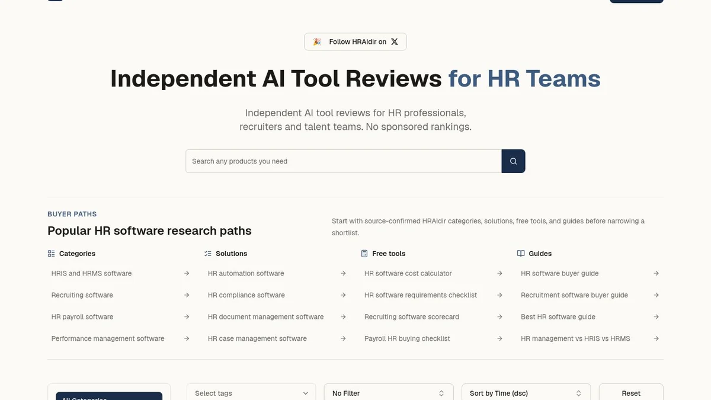Click the BUYER PATHS label
The image size is (711, 400).
(72, 214)
